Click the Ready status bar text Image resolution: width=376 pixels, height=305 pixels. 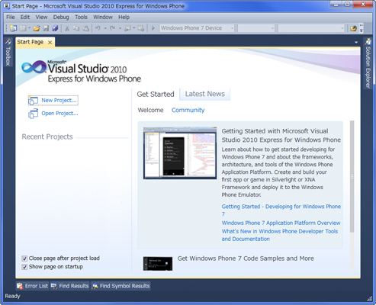[12, 296]
